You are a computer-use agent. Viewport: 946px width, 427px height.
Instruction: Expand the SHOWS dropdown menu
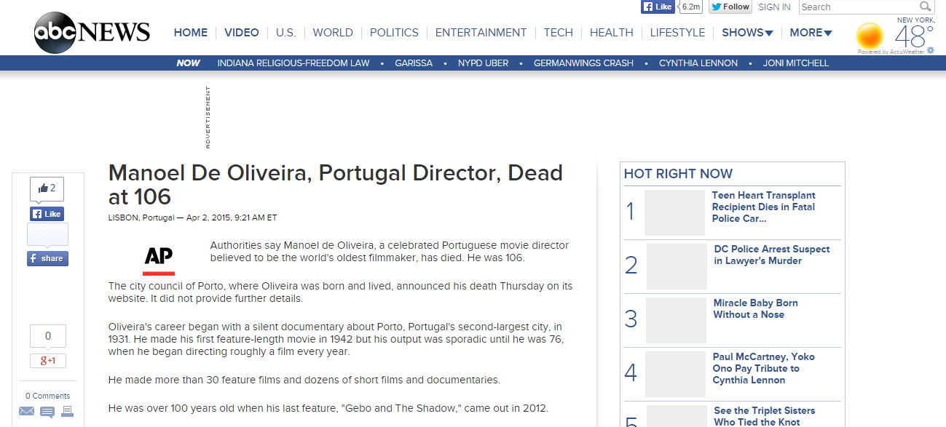coord(747,33)
